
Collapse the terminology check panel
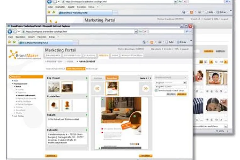[186, 77]
